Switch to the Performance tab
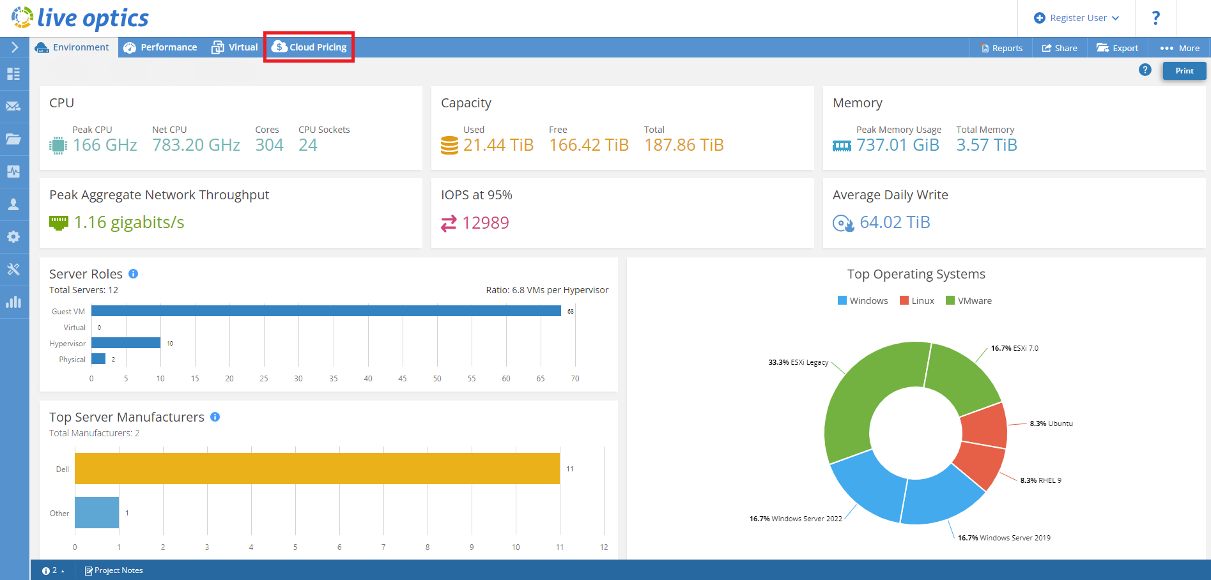This screenshot has height=580, width=1211. pyautogui.click(x=160, y=47)
